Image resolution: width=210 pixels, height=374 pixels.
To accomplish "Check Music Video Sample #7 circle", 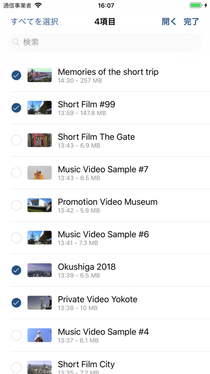I will (17, 172).
